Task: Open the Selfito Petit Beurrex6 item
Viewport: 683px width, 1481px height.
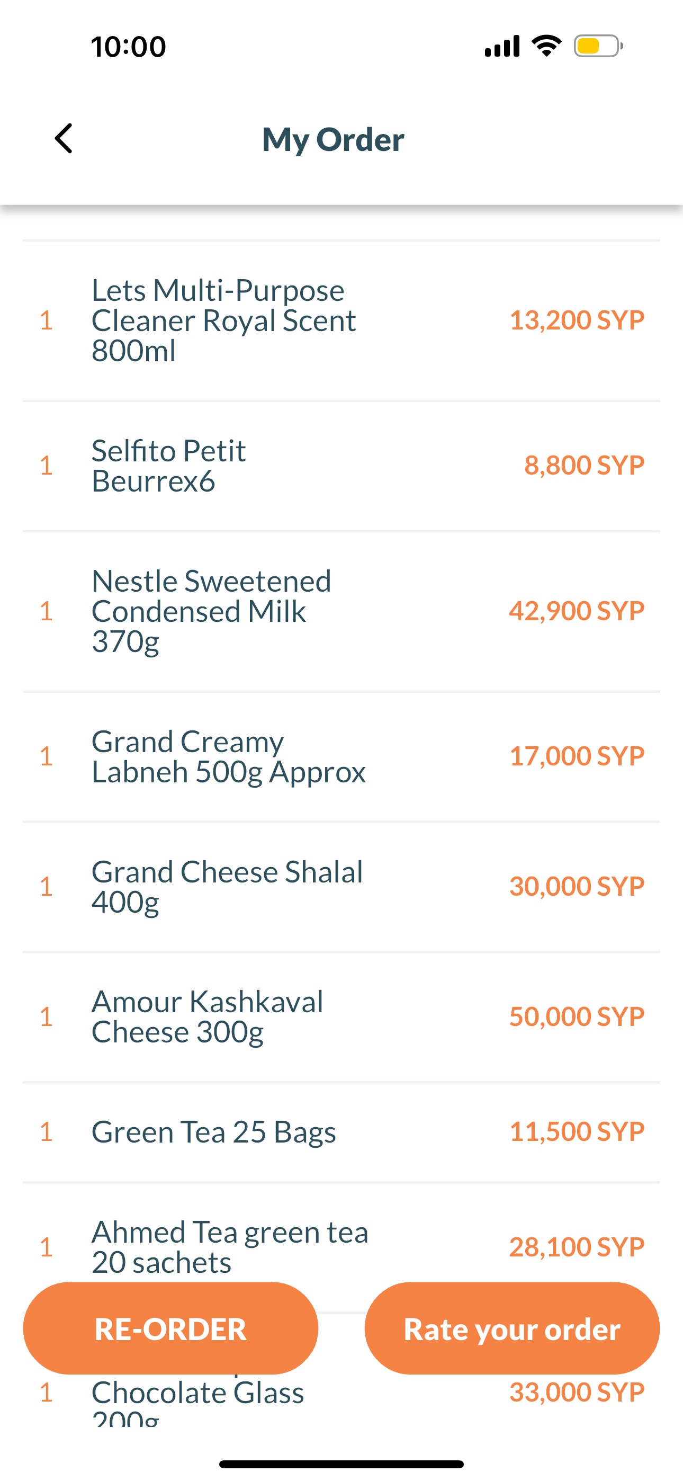Action: pos(168,466)
